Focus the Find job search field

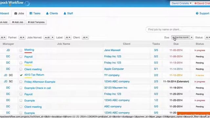[178, 29]
